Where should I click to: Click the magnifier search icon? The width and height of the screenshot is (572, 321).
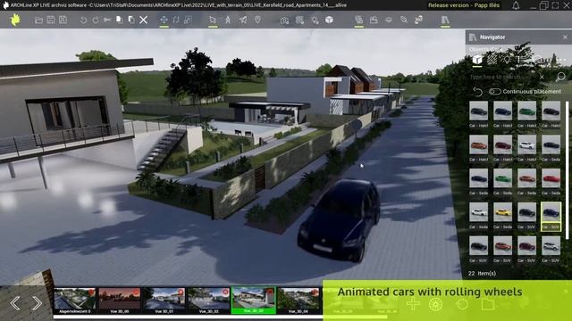(560, 77)
